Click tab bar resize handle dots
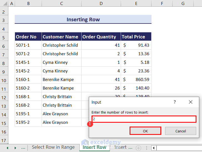Screen dimensions: 202x152 147,148
